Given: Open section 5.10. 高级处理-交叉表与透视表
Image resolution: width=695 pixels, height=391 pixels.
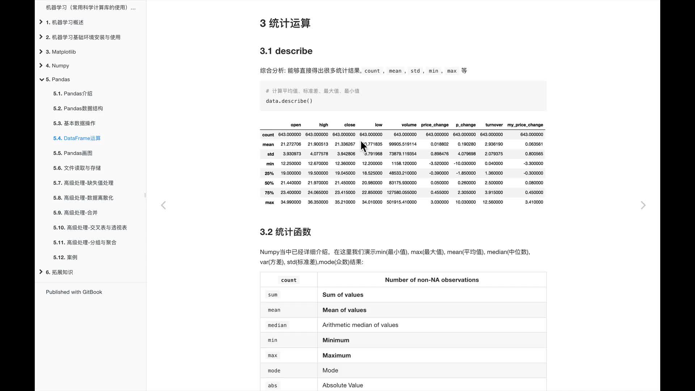Looking at the screenshot, I should click(90, 227).
